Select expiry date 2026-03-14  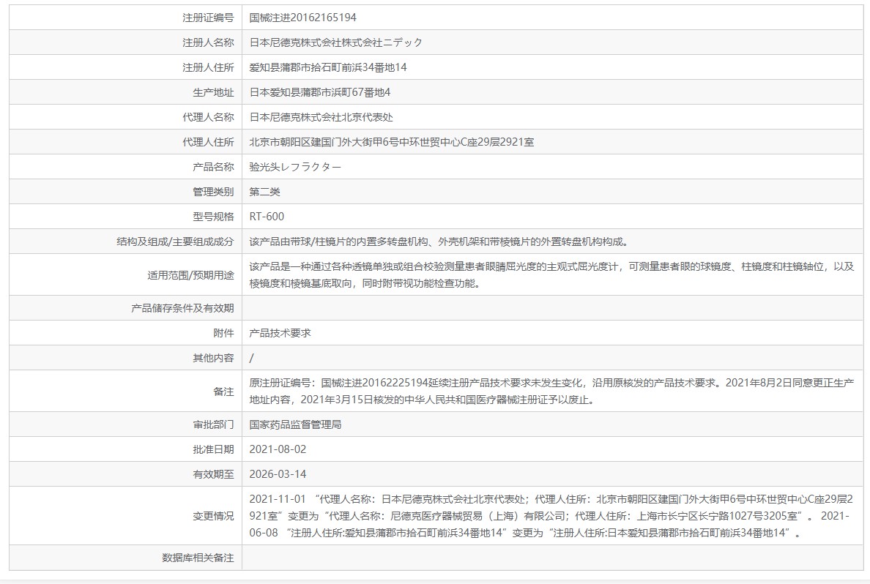point(278,475)
